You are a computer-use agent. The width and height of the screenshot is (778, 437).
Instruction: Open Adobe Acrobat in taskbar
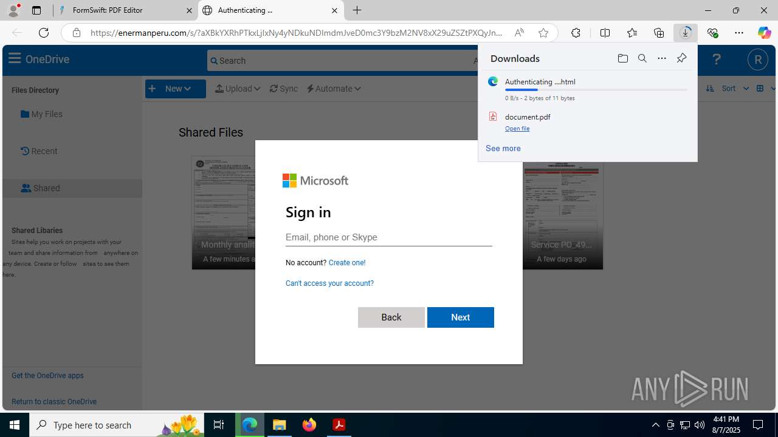[339, 425]
